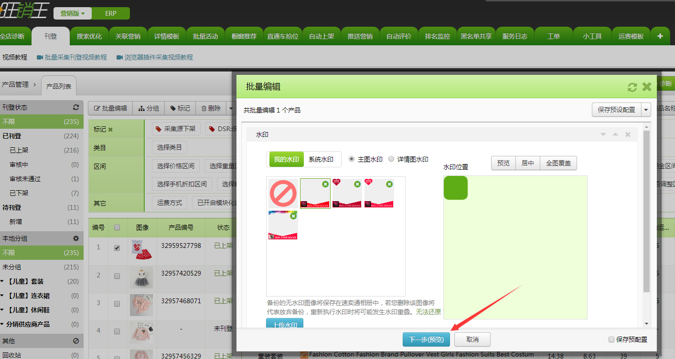Open the 选择类目 selector
675x359 pixels.
(170, 147)
